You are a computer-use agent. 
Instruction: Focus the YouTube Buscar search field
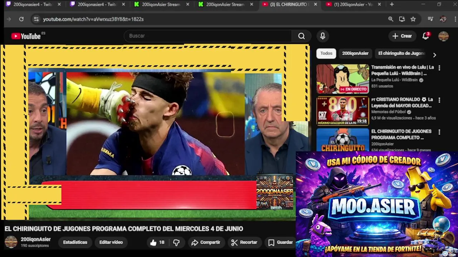(x=208, y=36)
